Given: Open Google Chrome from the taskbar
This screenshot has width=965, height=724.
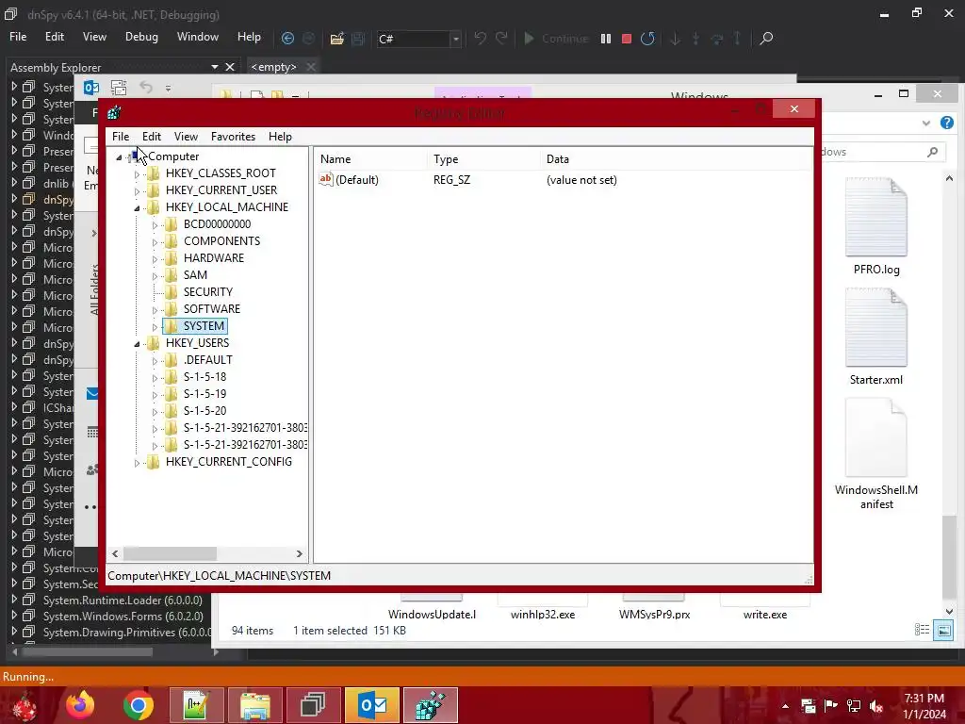Looking at the screenshot, I should click(138, 705).
